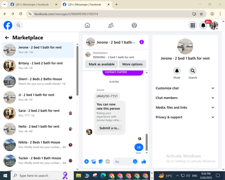Screen dimensions: 225x180
Task: Click the Facebook logo icon
Action: [8, 25]
